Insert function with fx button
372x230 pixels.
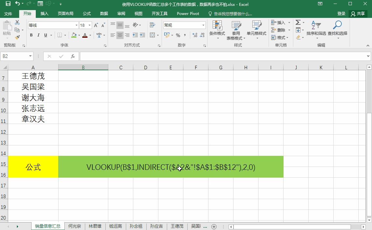click(x=73, y=56)
